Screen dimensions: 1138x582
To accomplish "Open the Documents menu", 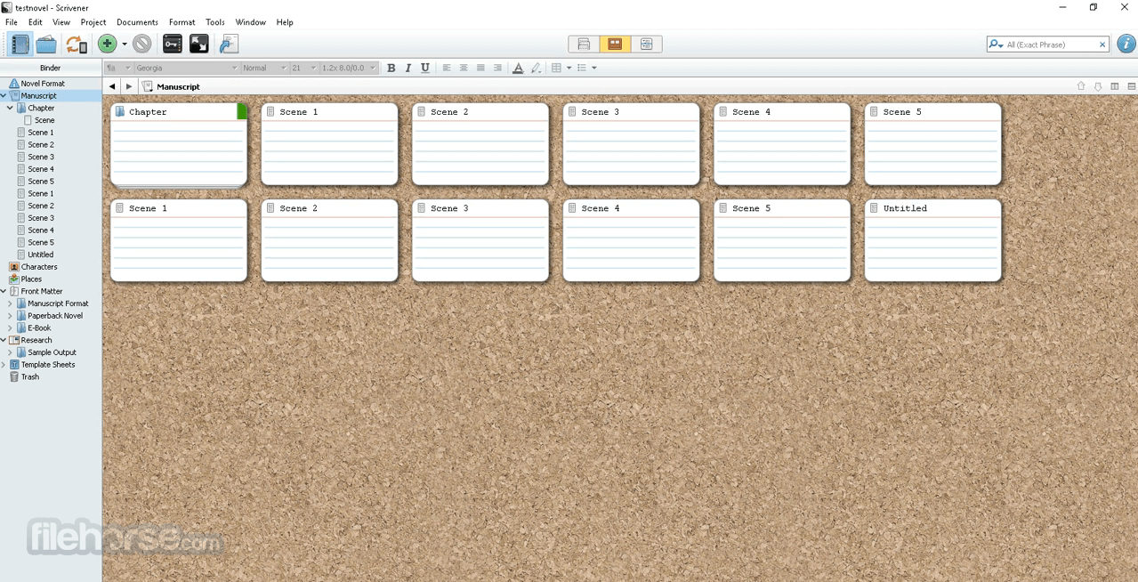I will click(137, 22).
